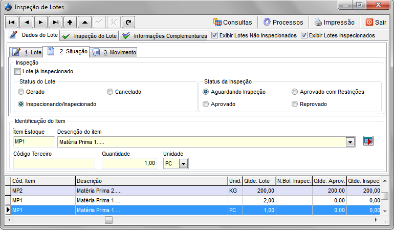Click the 'Código Terceiro' input field
The image size is (394, 230).
[x=54, y=163]
